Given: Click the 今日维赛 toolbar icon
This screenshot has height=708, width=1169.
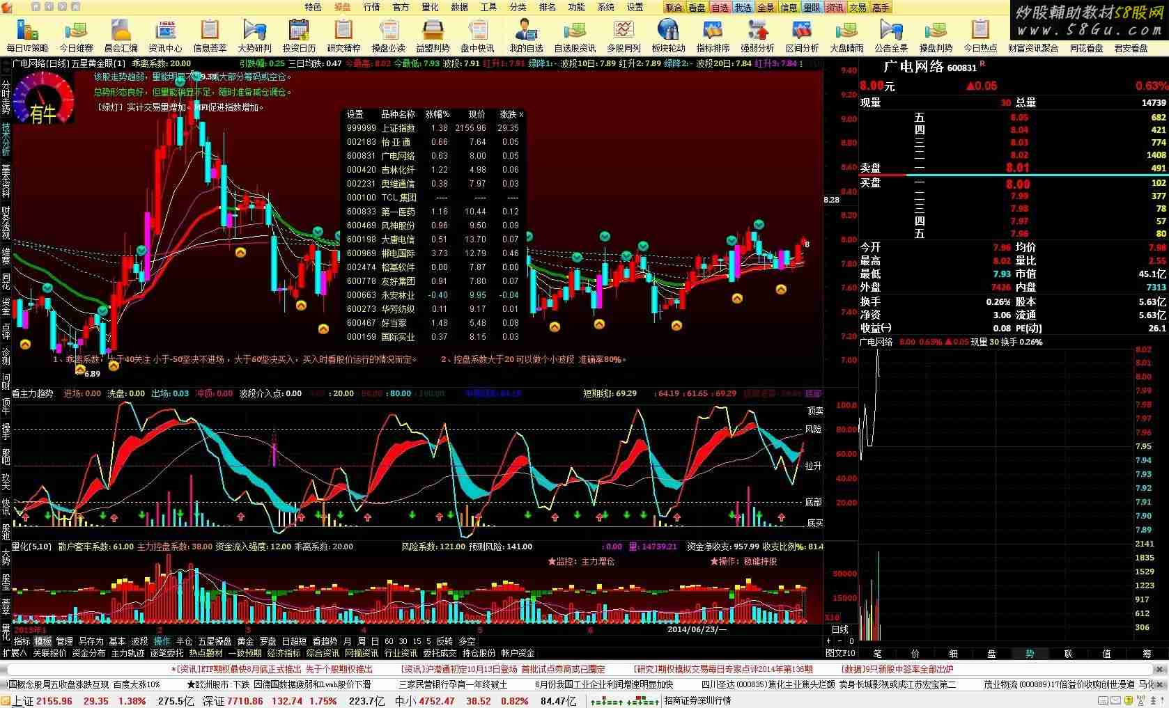Looking at the screenshot, I should coord(75,36).
